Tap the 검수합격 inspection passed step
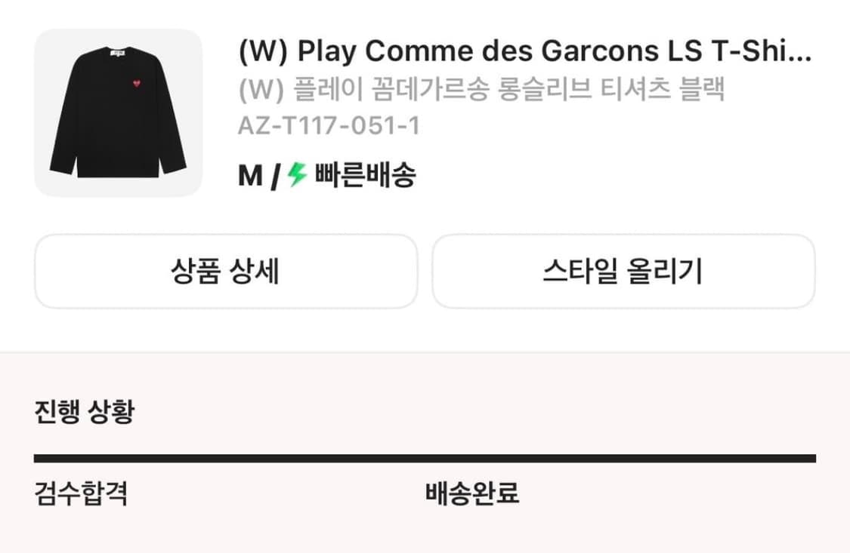 82,493
